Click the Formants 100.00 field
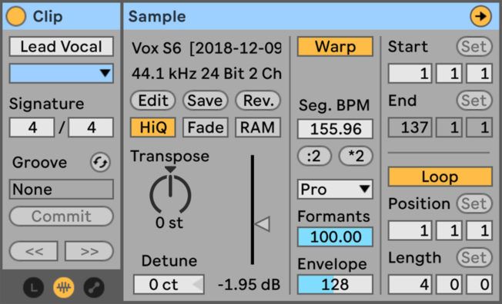This screenshot has width=502, height=304. [x=335, y=236]
